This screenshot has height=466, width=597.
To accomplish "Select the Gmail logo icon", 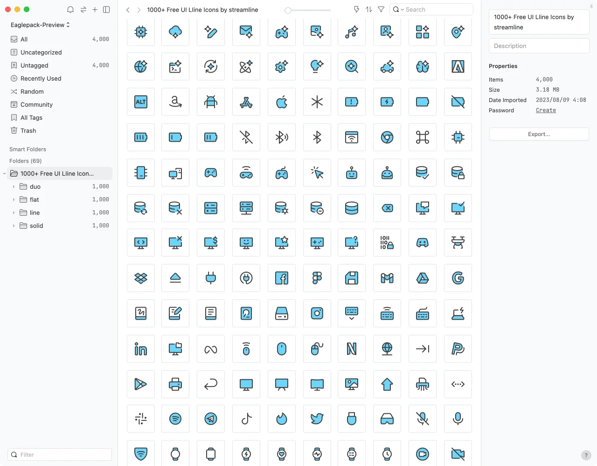I will click(387, 278).
